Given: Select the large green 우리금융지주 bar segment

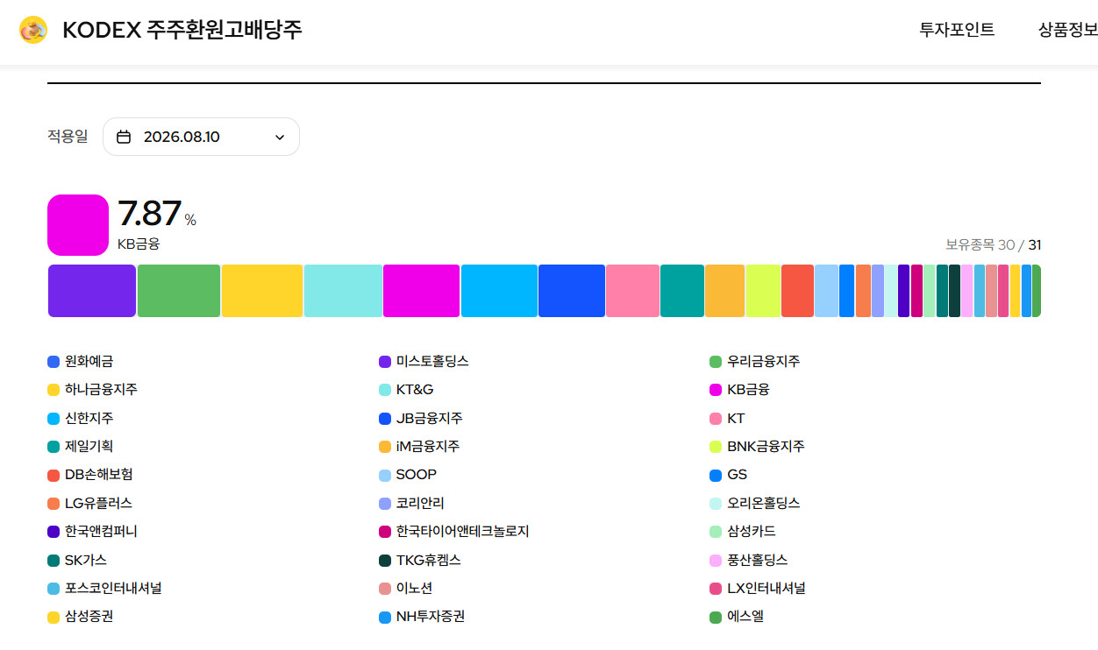Looking at the screenshot, I should 179,291.
